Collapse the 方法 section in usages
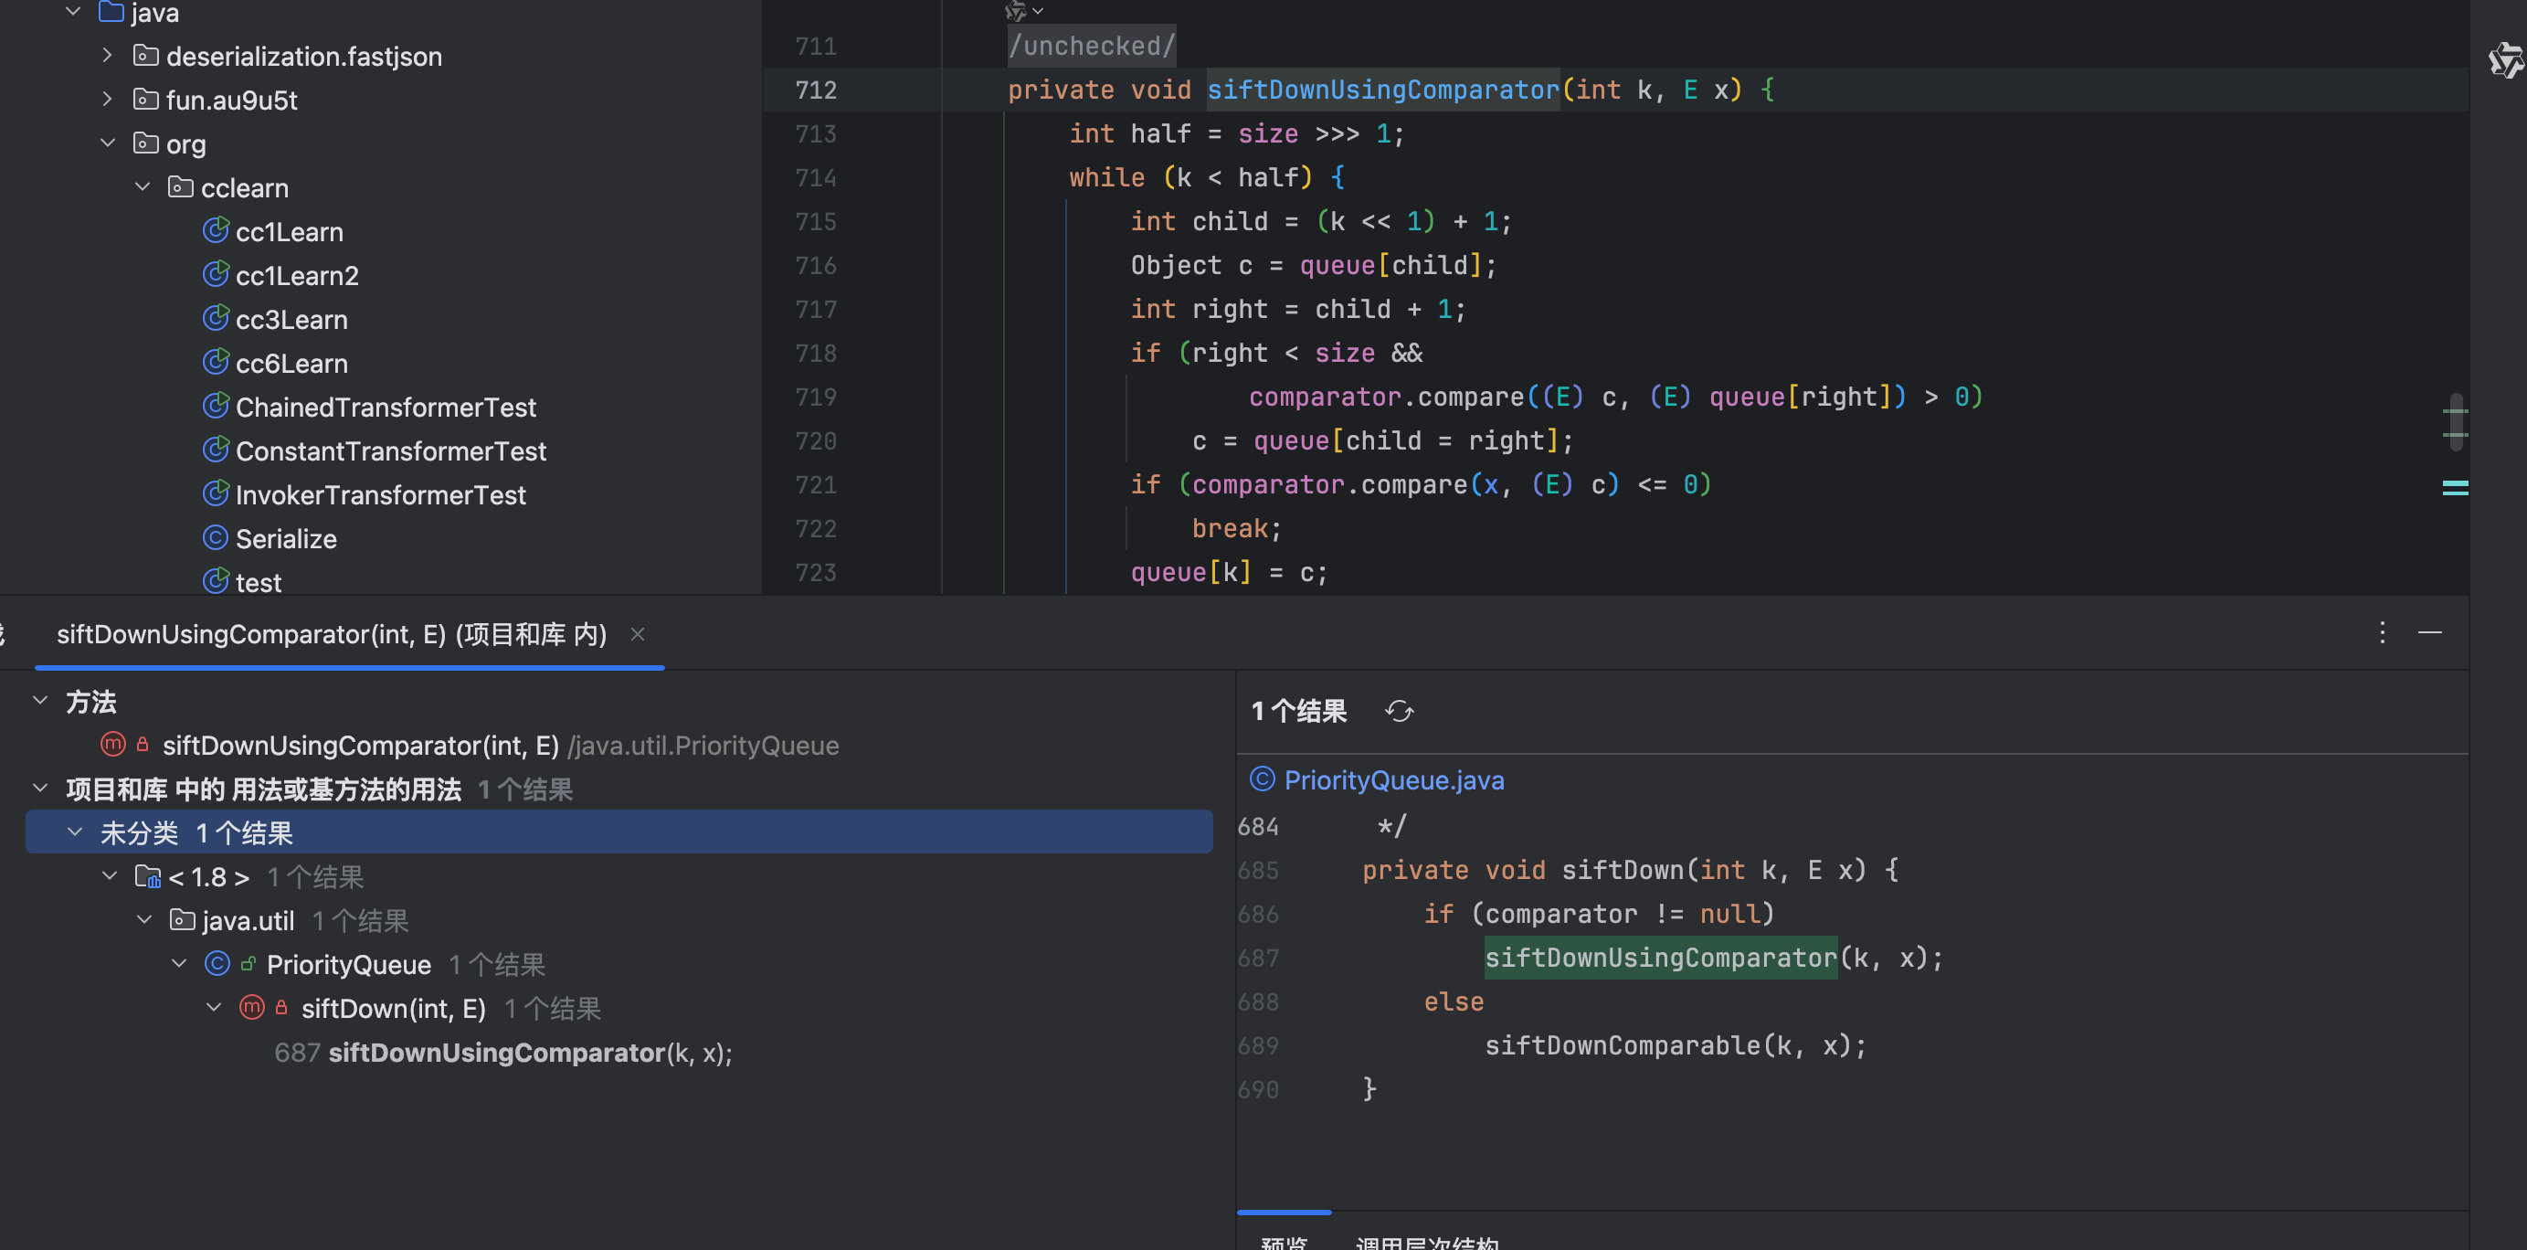 coord(40,702)
